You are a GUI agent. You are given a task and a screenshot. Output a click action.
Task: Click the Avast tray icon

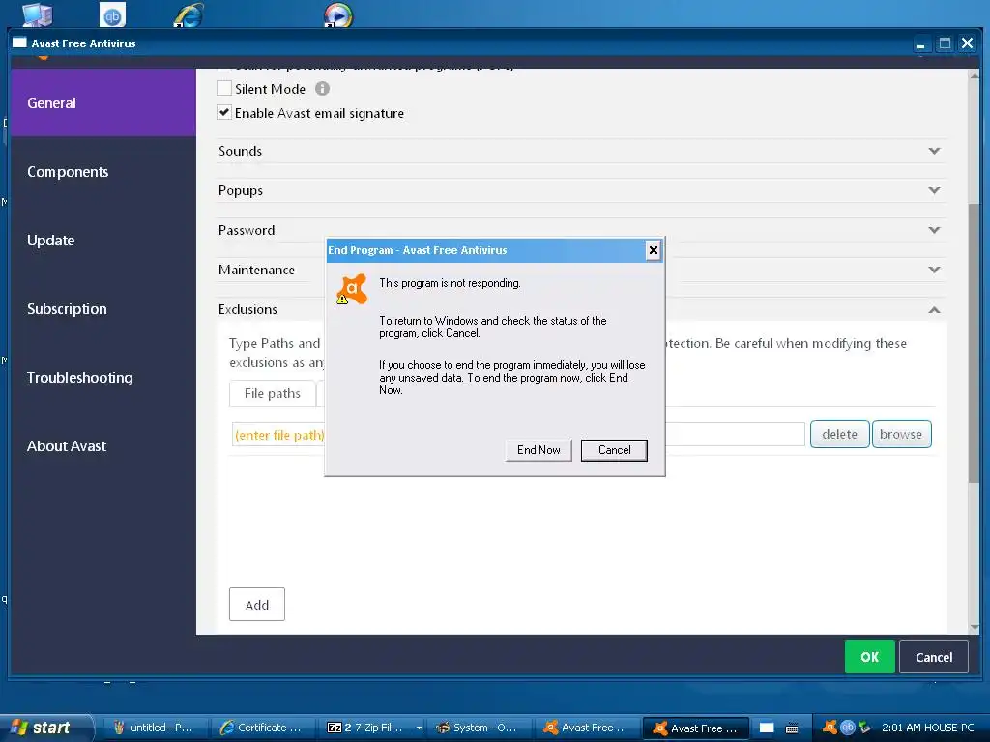point(830,727)
